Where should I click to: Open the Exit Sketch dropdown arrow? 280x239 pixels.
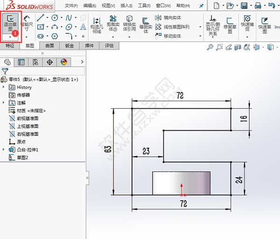[x=10, y=37]
